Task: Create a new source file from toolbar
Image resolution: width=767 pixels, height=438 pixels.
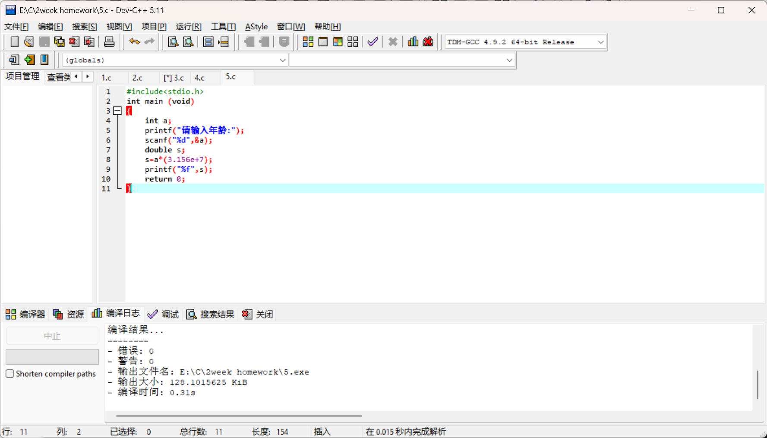Action: (x=14, y=42)
